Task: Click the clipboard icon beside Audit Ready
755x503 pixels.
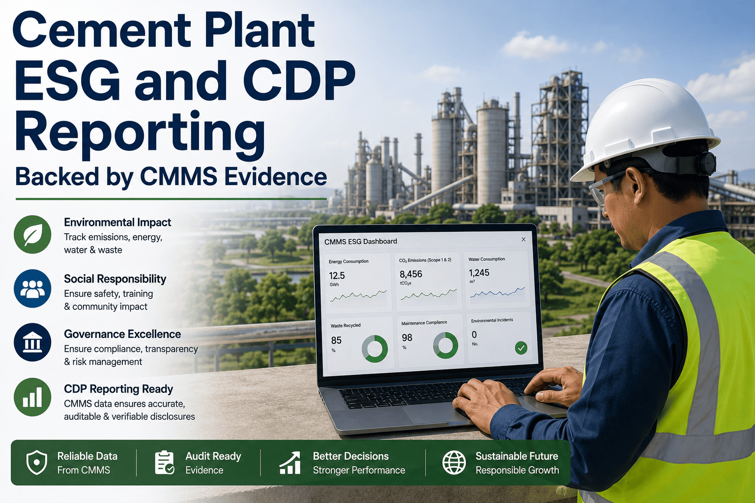Action: 164,462
